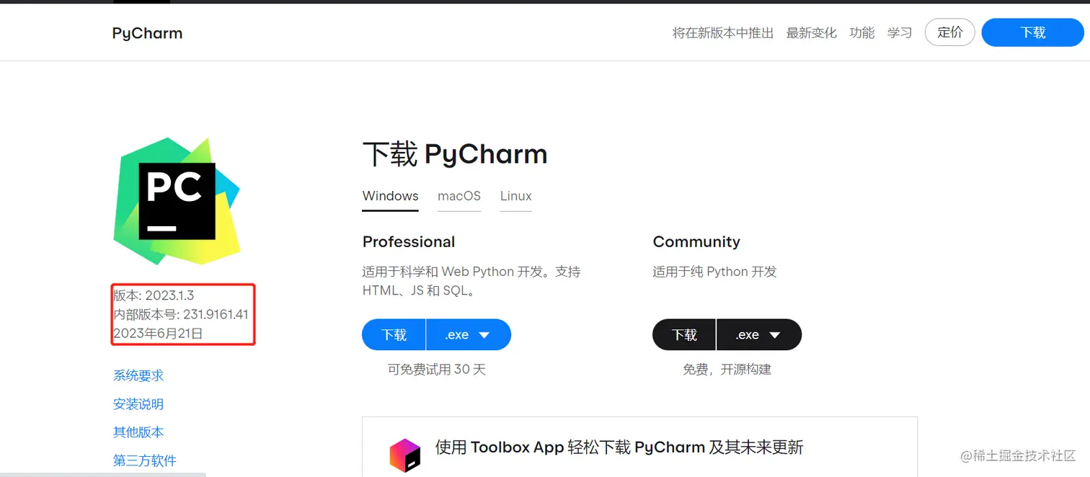Open the 最新变化 menu item

point(812,33)
